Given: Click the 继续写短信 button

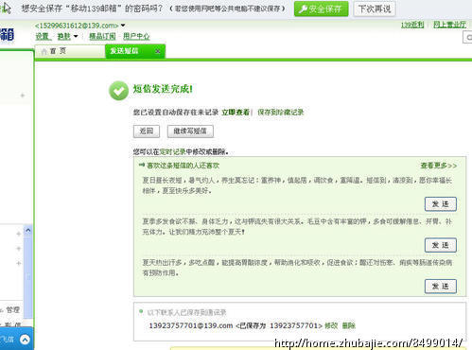Looking at the screenshot, I should (x=190, y=131).
